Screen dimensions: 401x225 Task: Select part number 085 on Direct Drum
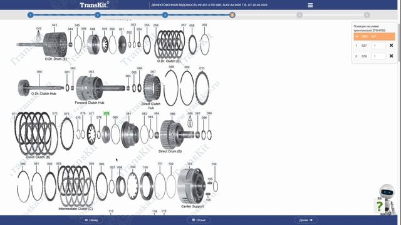[173, 114]
